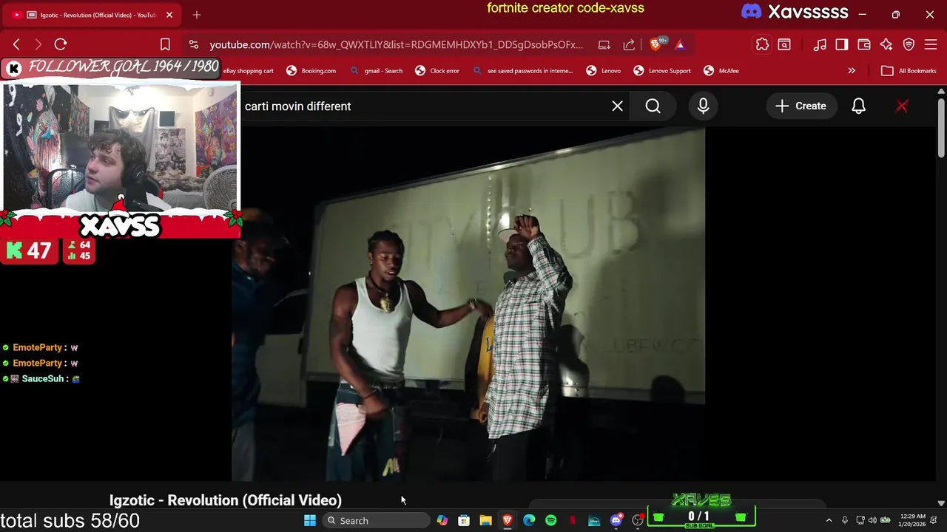Click chat message from SauceSuh

click(x=41, y=378)
